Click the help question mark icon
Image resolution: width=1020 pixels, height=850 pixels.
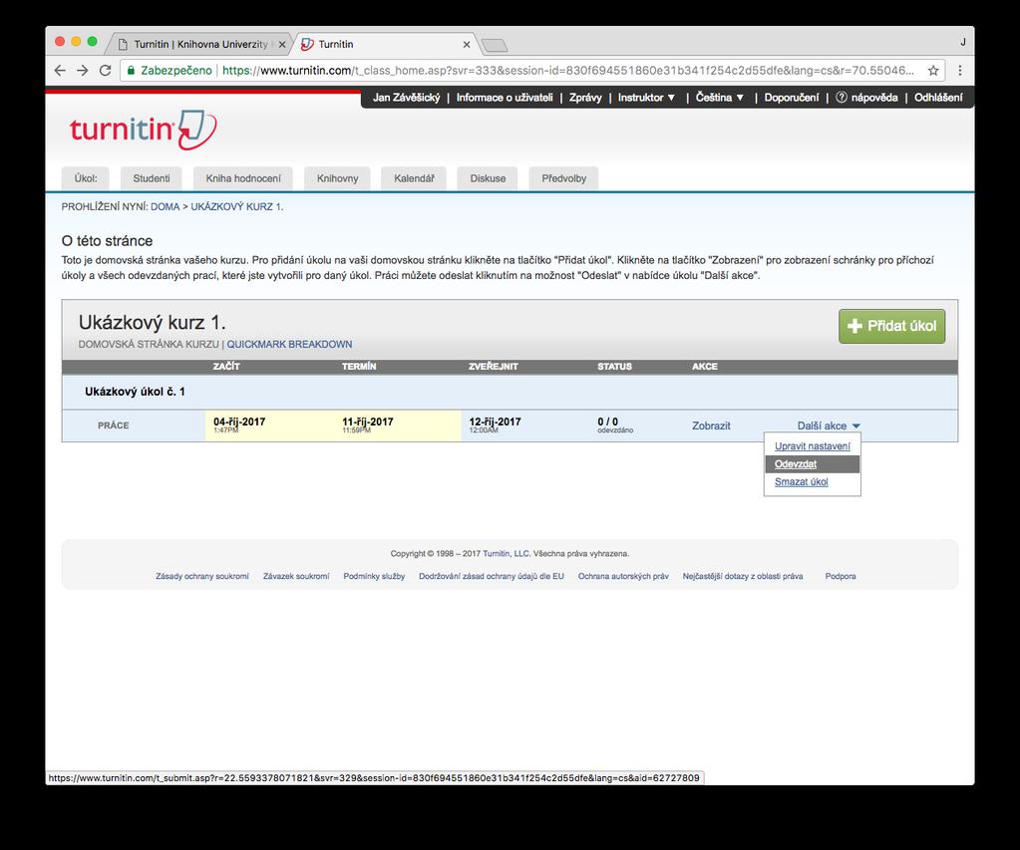click(x=842, y=98)
